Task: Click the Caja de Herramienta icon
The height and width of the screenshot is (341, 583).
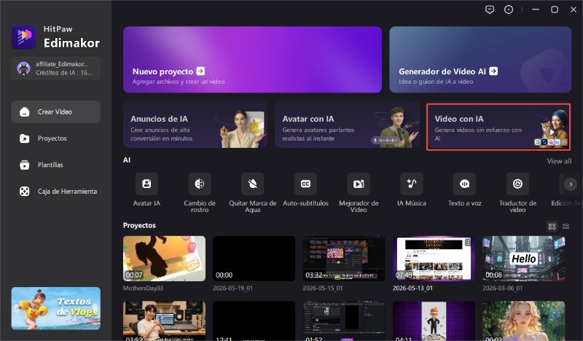Action: click(x=25, y=192)
